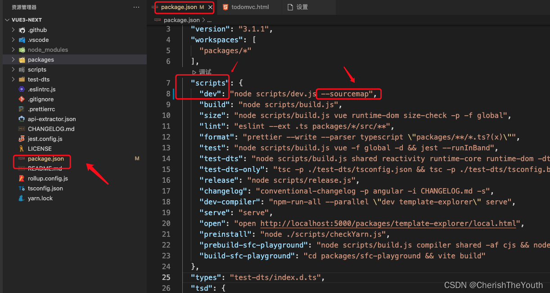Screen dimensions: 550x293
Task: Click package.json in the breadcrumb bar
Action: [x=182, y=20]
